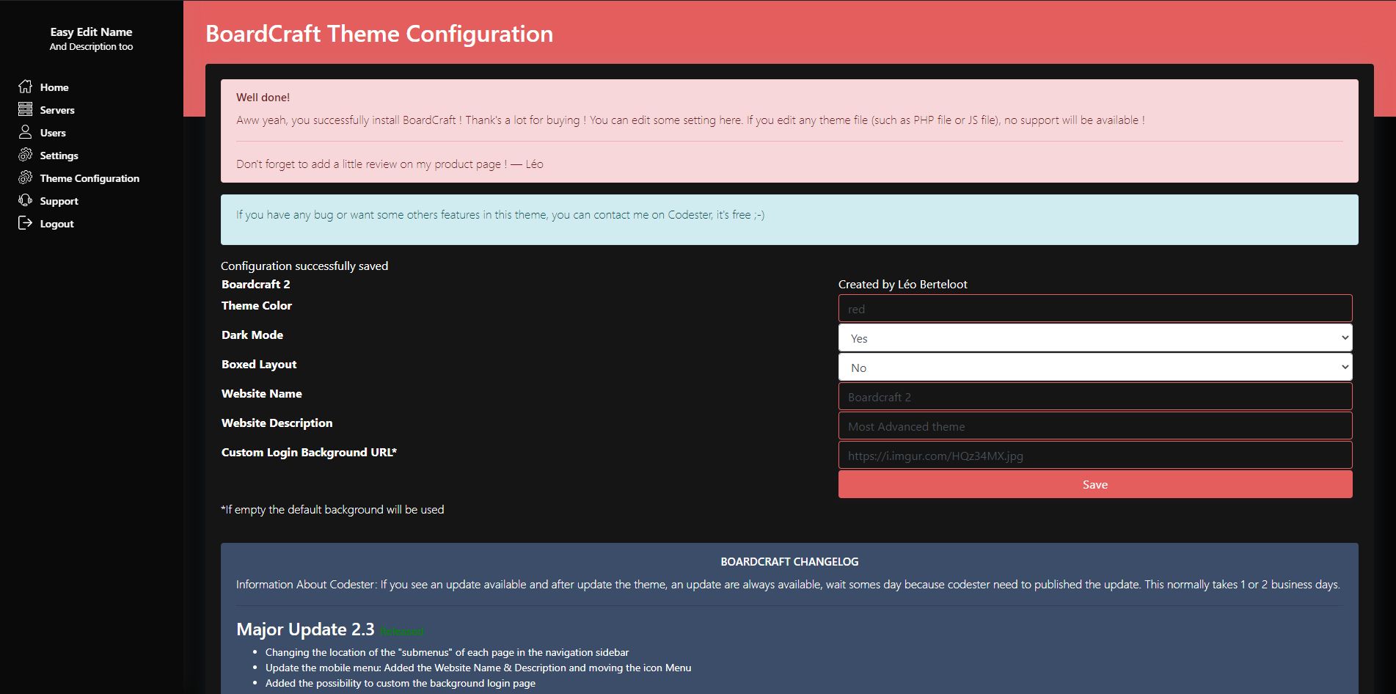Focus the Custom Login Background URL field
This screenshot has width=1396, height=694.
(1095, 455)
